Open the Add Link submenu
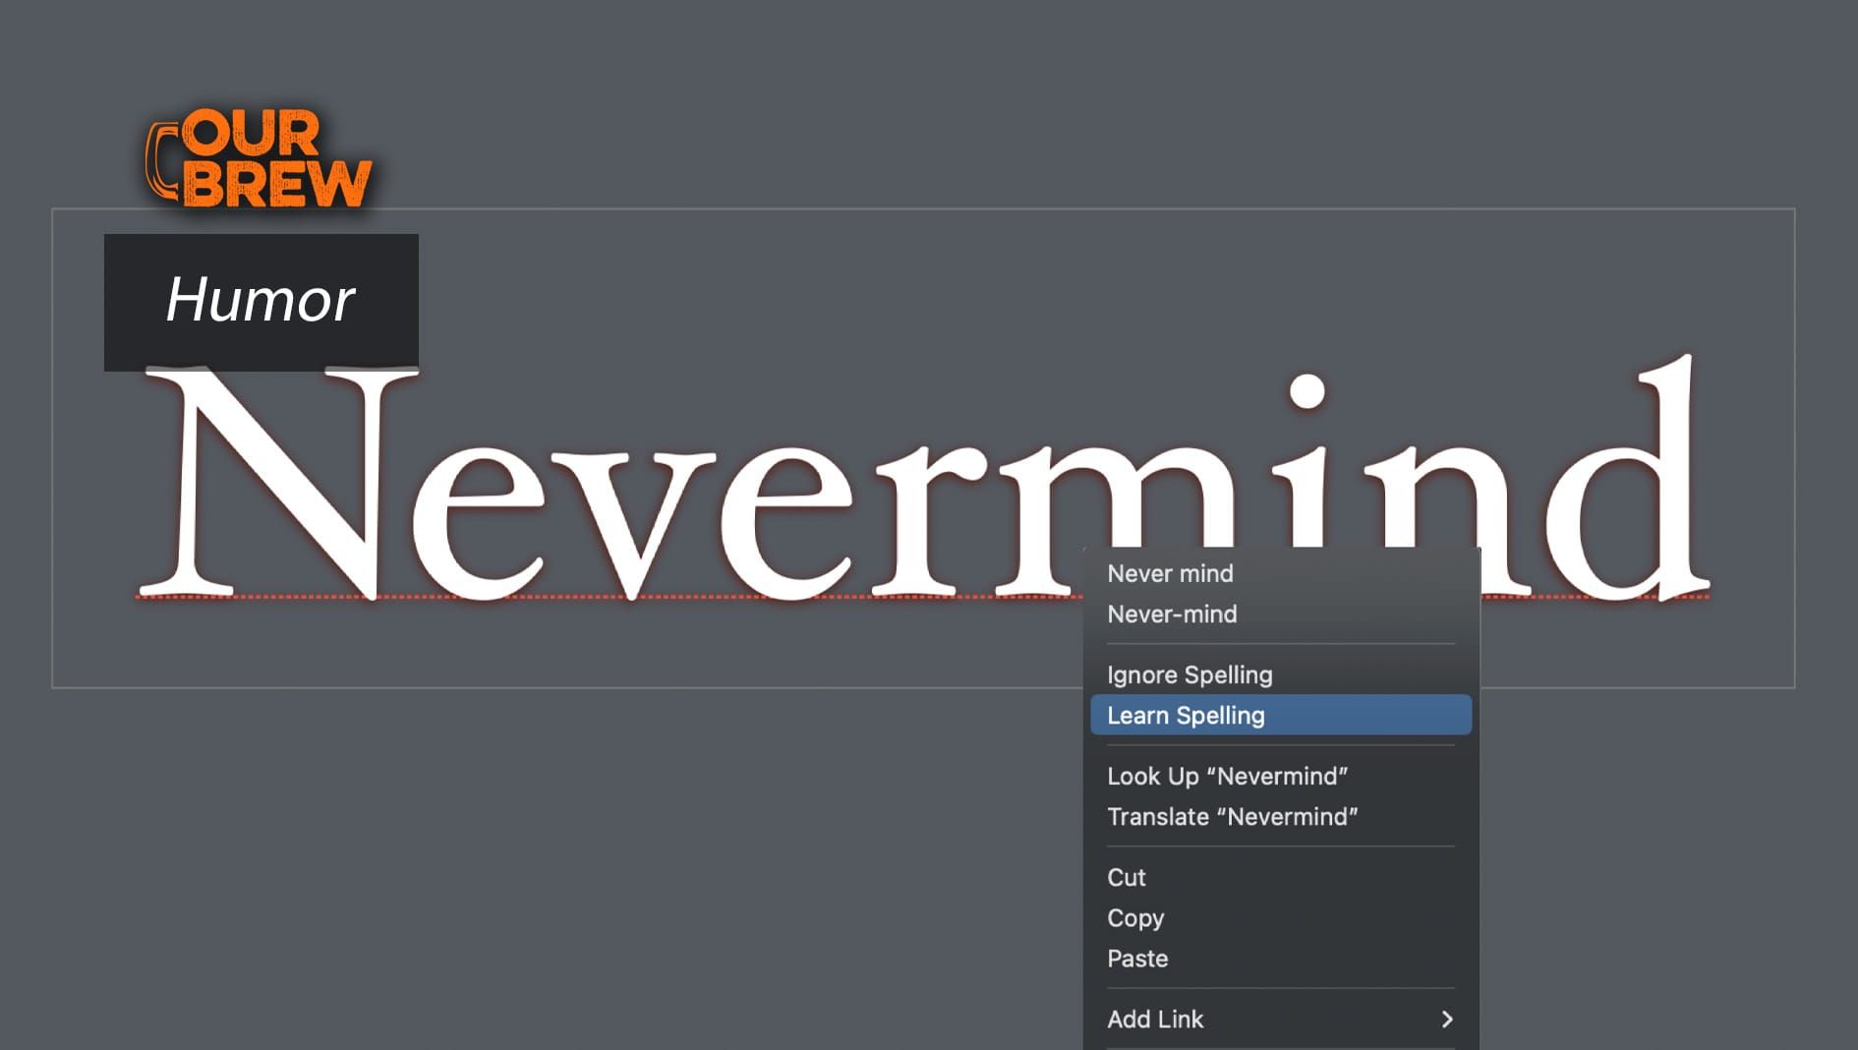 pos(1156,1020)
